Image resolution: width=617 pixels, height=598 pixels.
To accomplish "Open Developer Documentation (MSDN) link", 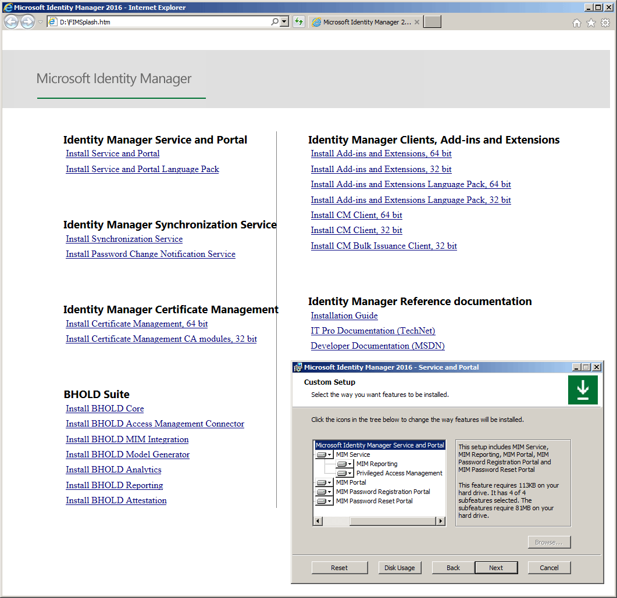I will click(378, 346).
